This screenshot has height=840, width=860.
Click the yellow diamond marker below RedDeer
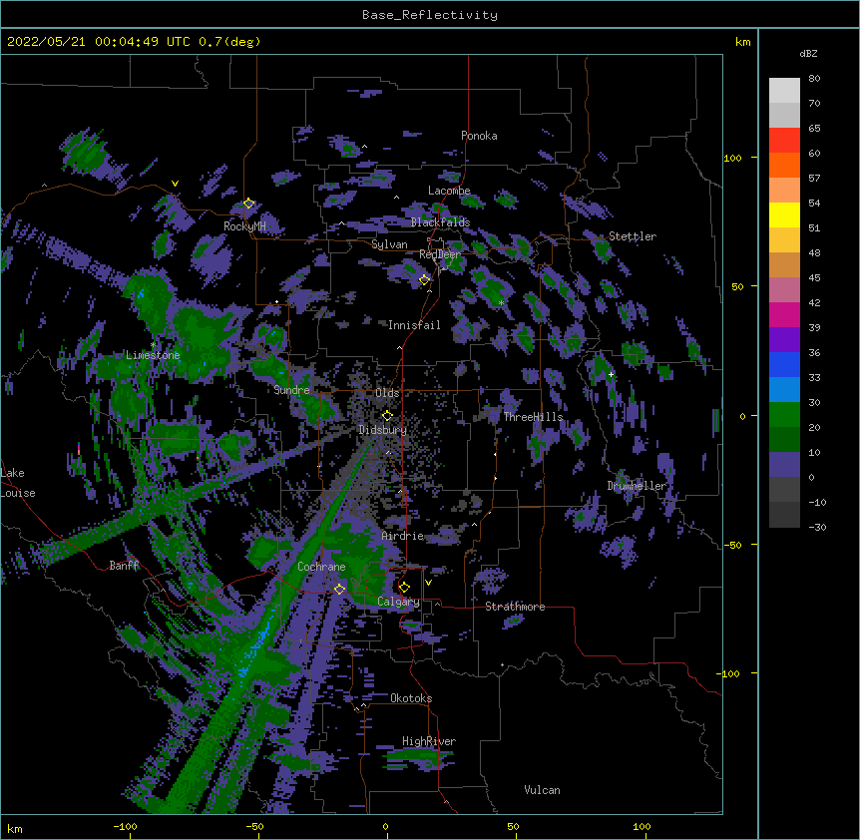pos(424,280)
